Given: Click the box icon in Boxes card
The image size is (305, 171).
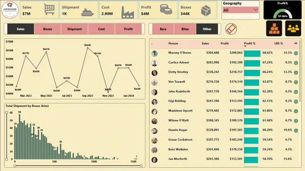Looking at the screenshot, I should tap(206, 10).
